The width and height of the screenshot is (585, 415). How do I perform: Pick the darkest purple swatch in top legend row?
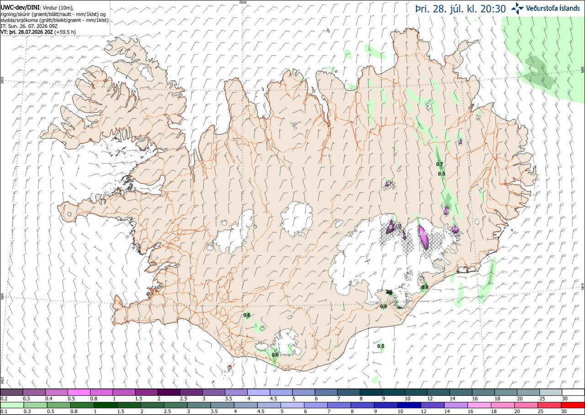point(169,392)
